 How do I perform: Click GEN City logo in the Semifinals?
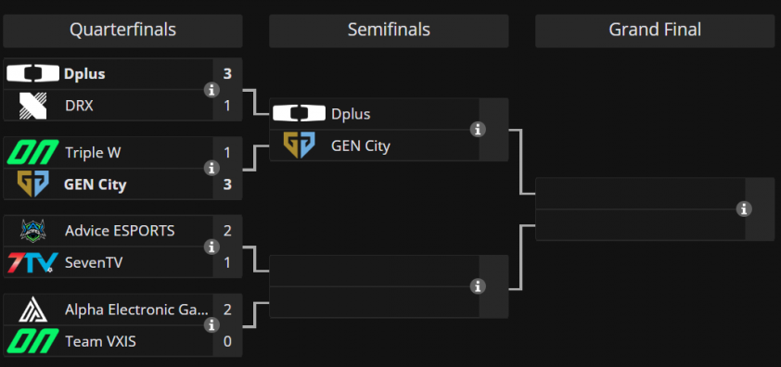[300, 146]
